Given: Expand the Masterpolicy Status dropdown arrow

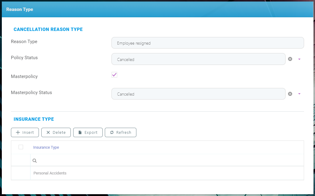Looking at the screenshot, I should (x=299, y=94).
